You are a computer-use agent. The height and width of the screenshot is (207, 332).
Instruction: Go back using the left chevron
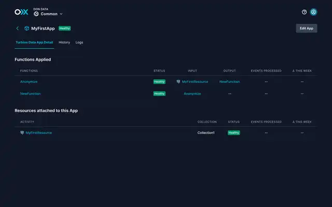click(x=18, y=28)
